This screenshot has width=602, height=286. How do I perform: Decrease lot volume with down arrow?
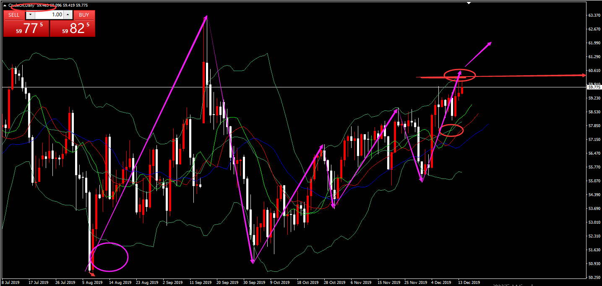point(30,15)
